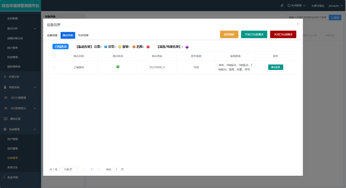This screenshot has width=346, height=188.
Task: Open the 15条/页 page-size dropdown
Action: 70,169
